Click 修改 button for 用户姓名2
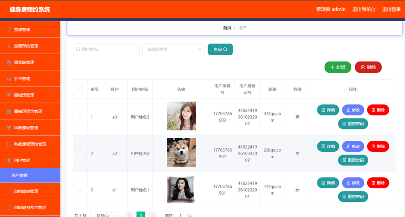Viewport: 405px width, 217px height. click(353, 146)
